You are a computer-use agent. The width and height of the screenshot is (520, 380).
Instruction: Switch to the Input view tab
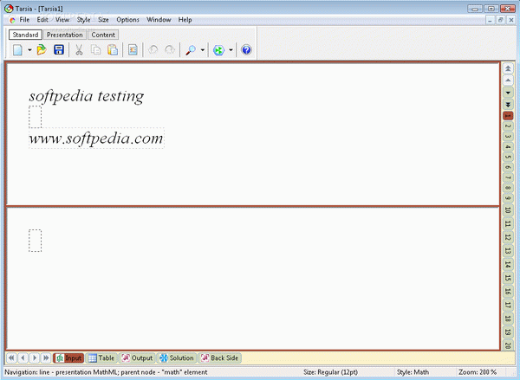coord(68,358)
